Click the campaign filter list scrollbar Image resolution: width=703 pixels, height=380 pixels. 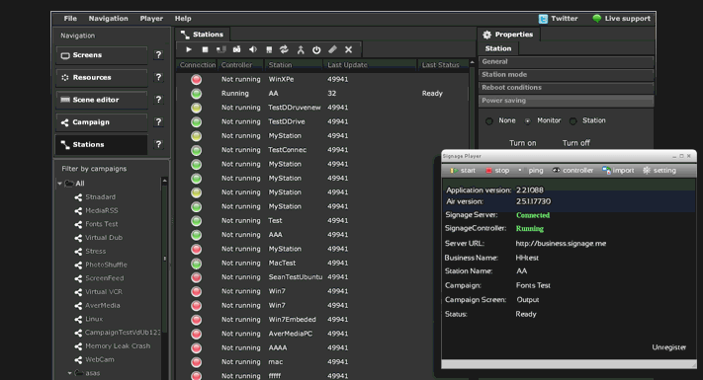[164, 259]
